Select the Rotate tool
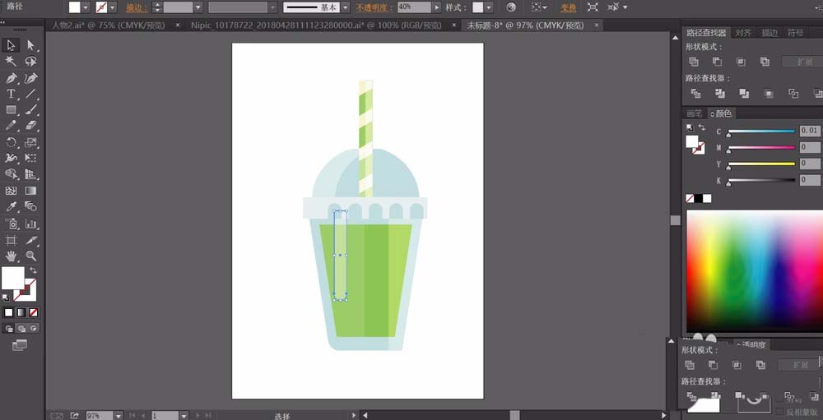 tap(11, 142)
